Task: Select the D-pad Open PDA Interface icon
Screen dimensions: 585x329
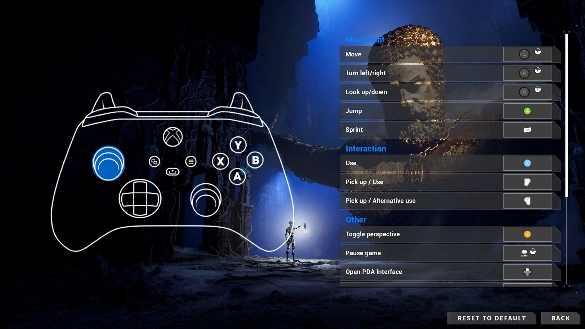Action: (527, 271)
